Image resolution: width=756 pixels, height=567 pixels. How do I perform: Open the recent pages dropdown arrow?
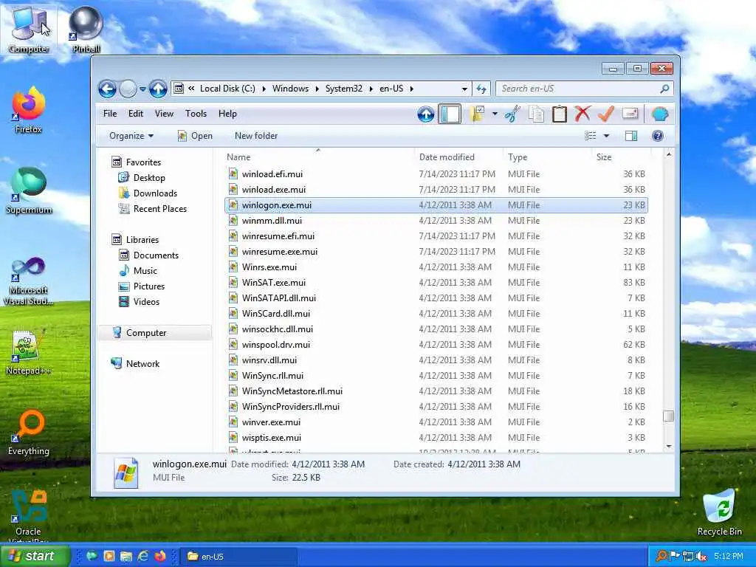142,89
